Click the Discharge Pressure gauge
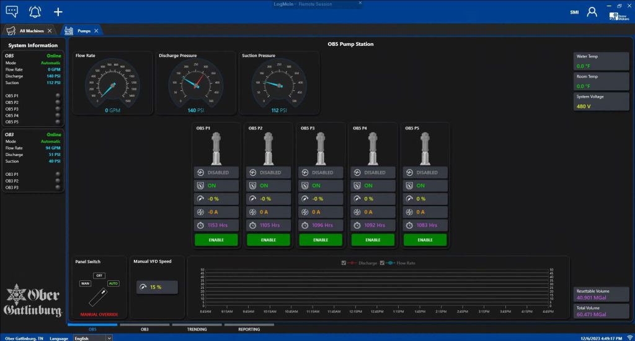635x341 pixels. [x=196, y=85]
